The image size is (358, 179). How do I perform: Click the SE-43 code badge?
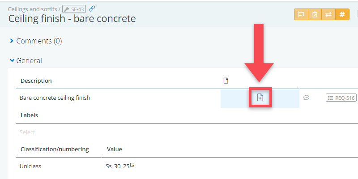(74, 9)
